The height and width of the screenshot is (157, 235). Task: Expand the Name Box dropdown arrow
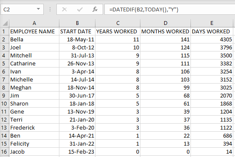38,9
